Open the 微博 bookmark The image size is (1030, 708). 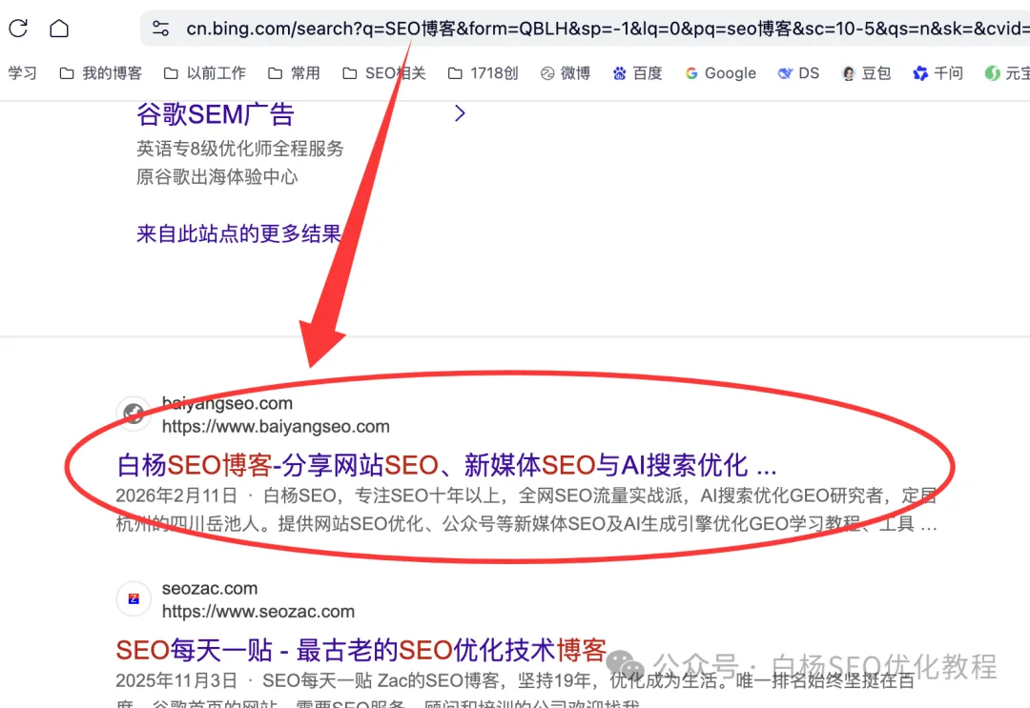[566, 73]
